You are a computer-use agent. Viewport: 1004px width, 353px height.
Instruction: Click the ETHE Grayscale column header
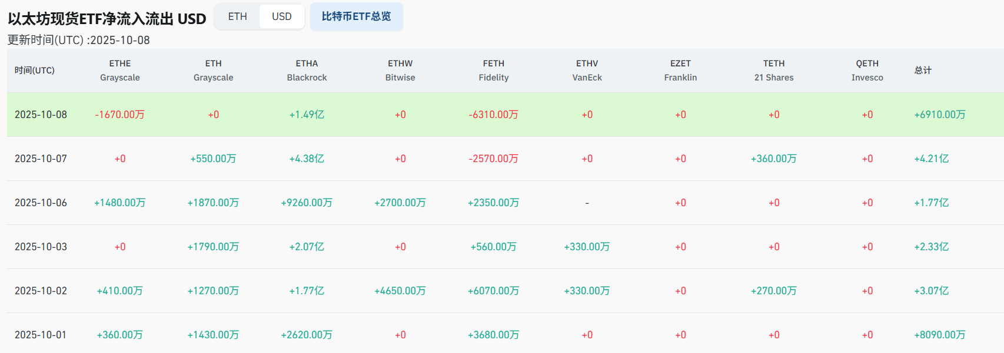(x=120, y=70)
